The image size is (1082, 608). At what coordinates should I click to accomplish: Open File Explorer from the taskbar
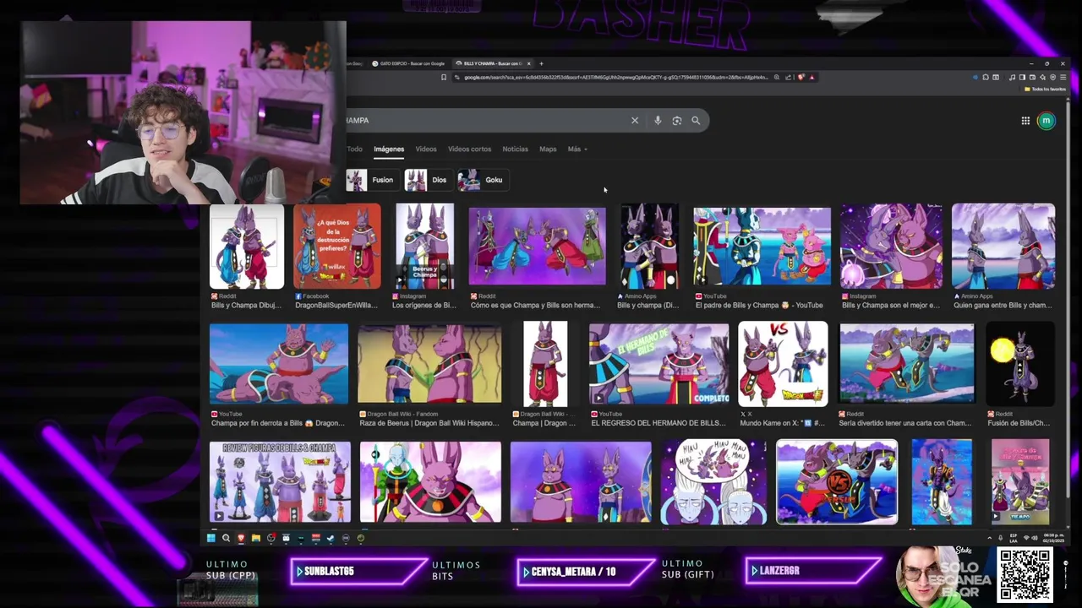(256, 538)
